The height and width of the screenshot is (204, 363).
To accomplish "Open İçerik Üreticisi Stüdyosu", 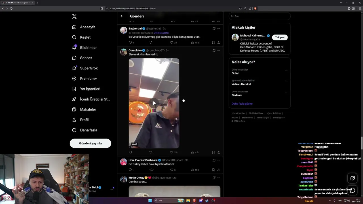I will 91,99.
